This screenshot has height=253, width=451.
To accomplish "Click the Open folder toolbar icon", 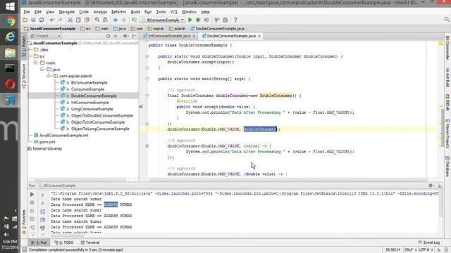I will [25, 20].
